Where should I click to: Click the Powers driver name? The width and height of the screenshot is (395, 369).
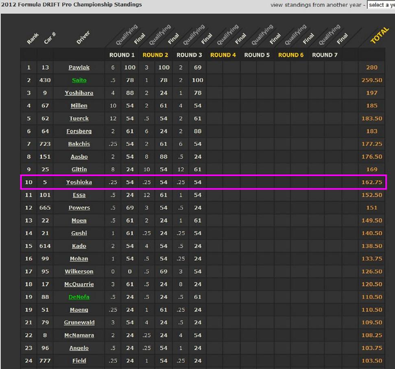coord(79,207)
